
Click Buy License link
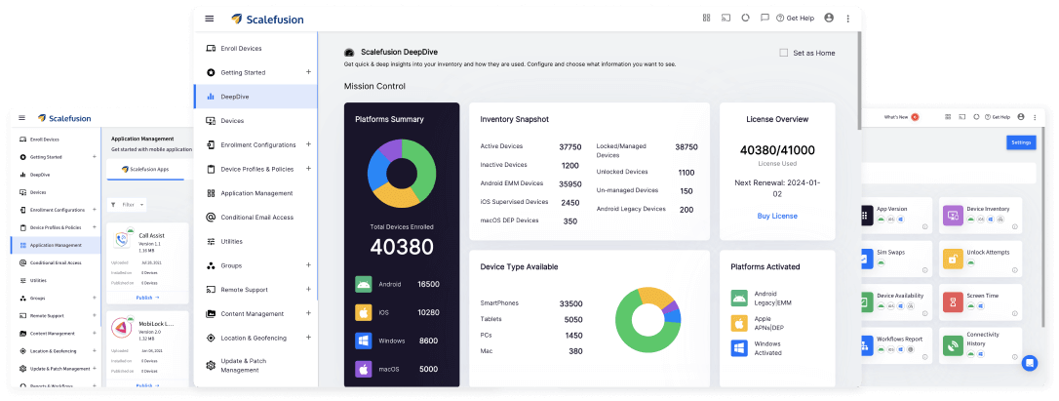tap(777, 216)
